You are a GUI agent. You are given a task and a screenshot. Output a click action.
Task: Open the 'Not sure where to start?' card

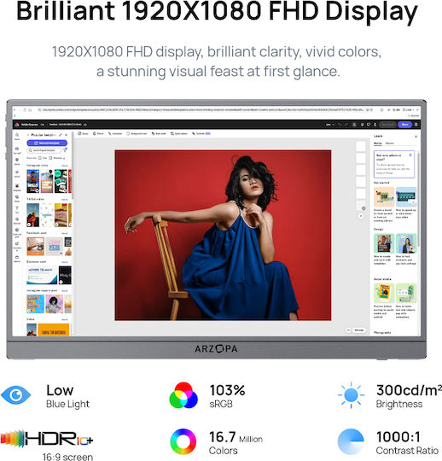click(x=394, y=164)
